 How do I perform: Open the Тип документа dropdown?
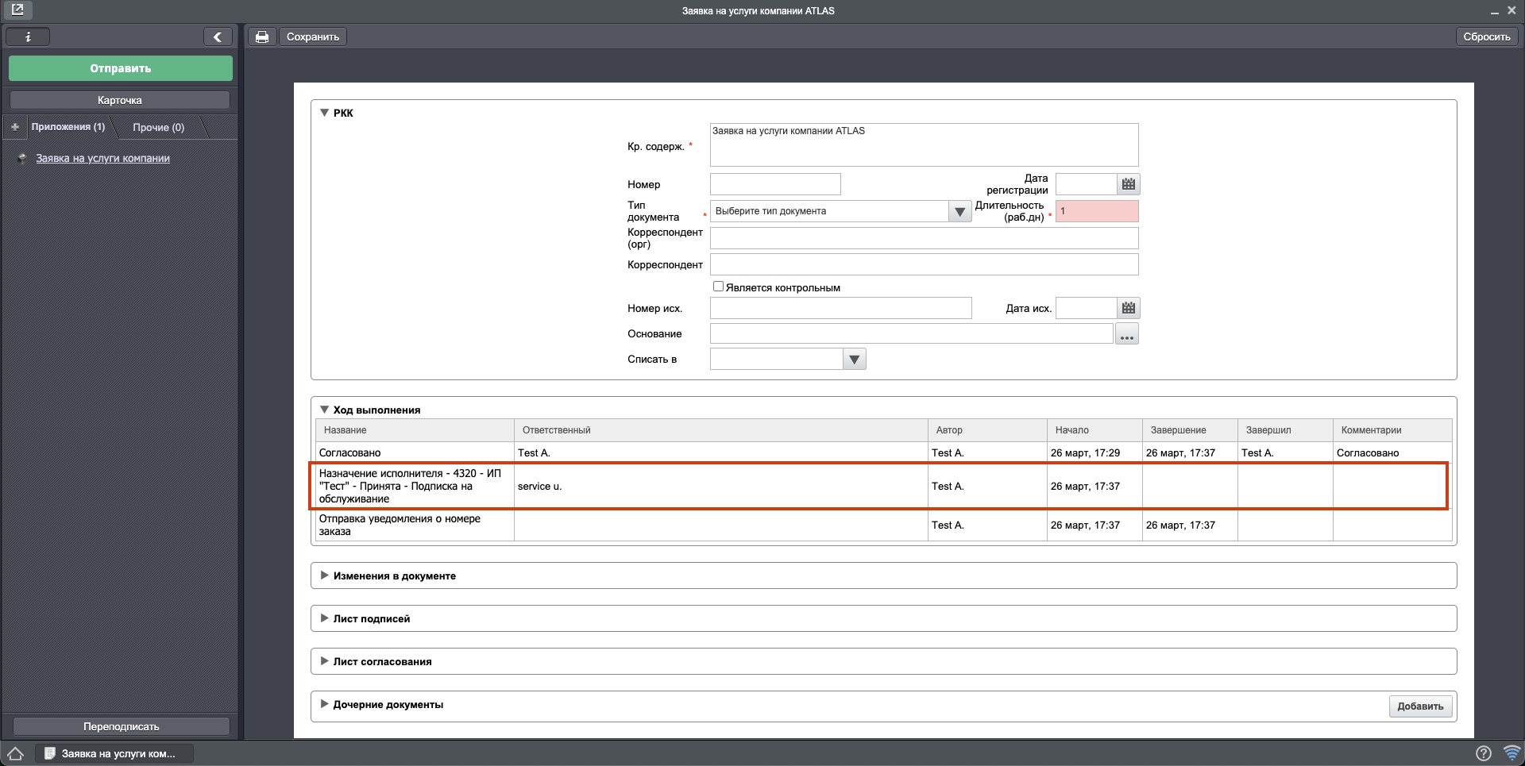point(959,211)
